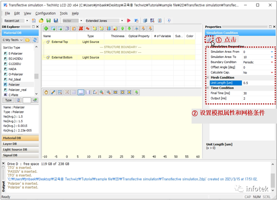Open the Tools menu

(x=64, y=13)
